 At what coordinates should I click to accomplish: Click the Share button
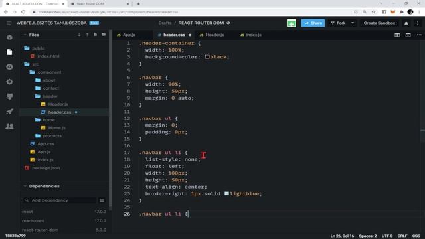(x=313, y=23)
